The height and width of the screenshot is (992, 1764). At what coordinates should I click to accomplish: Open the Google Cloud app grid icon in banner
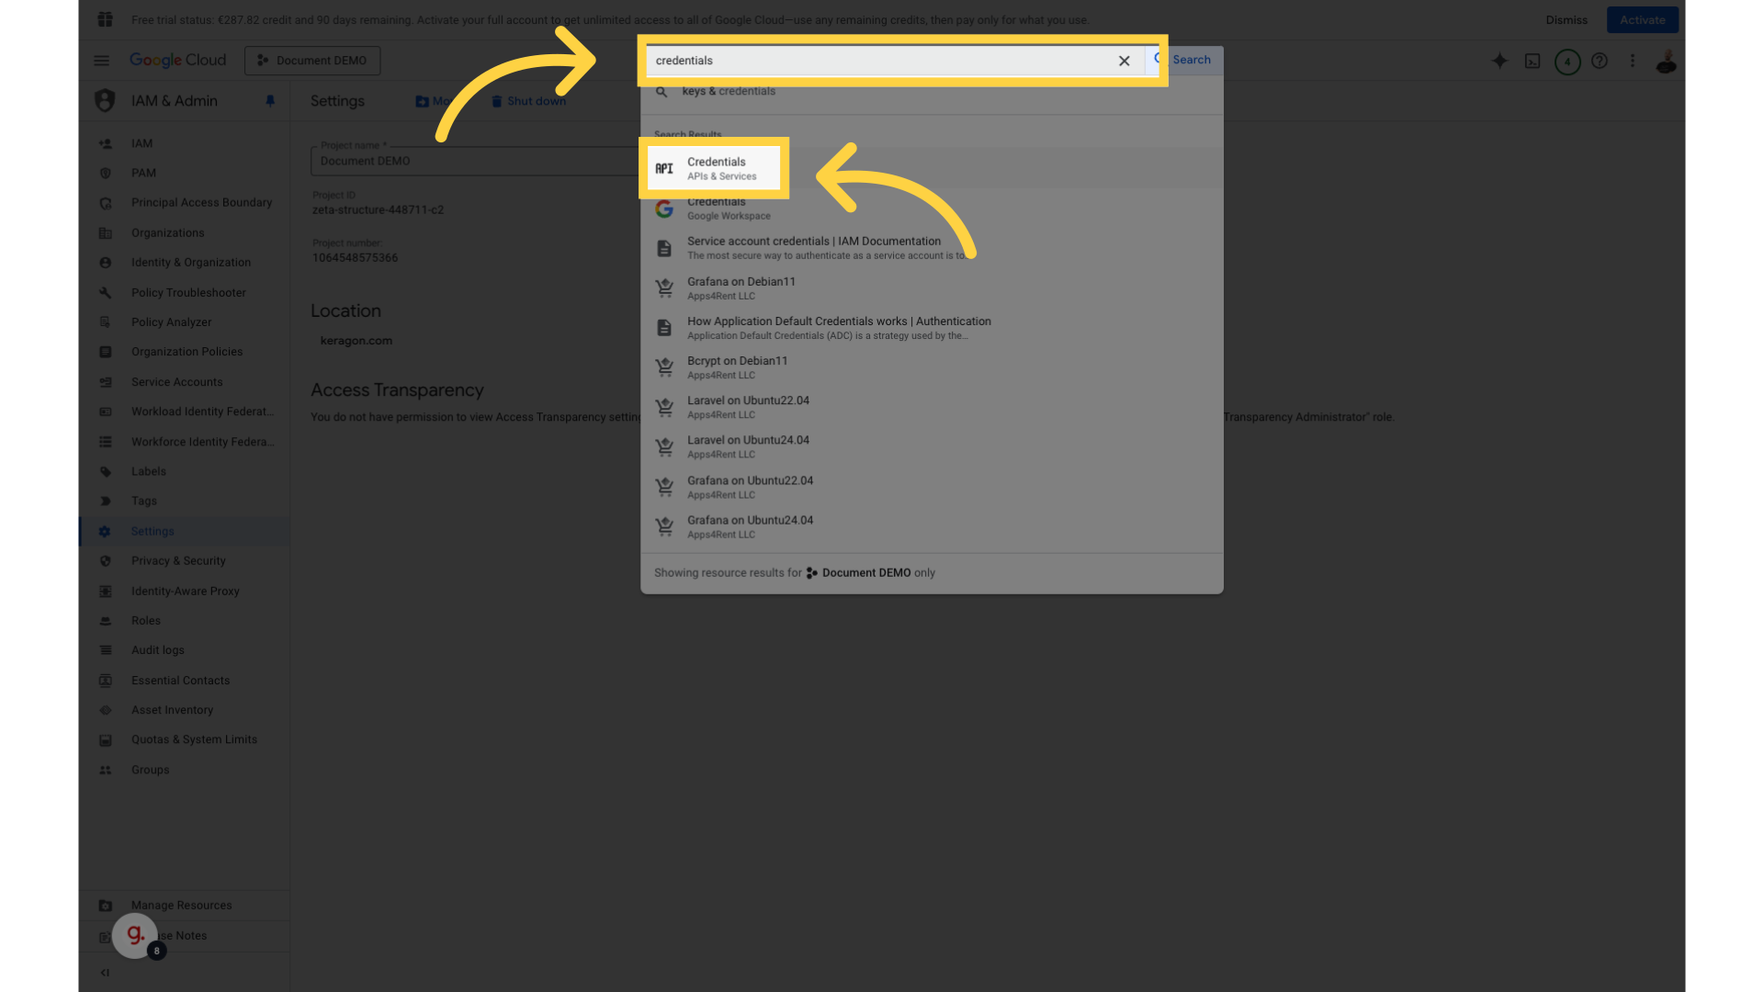(x=105, y=19)
